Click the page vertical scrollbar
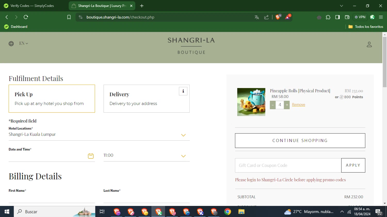This screenshot has width=387, height=217. [x=385, y=62]
